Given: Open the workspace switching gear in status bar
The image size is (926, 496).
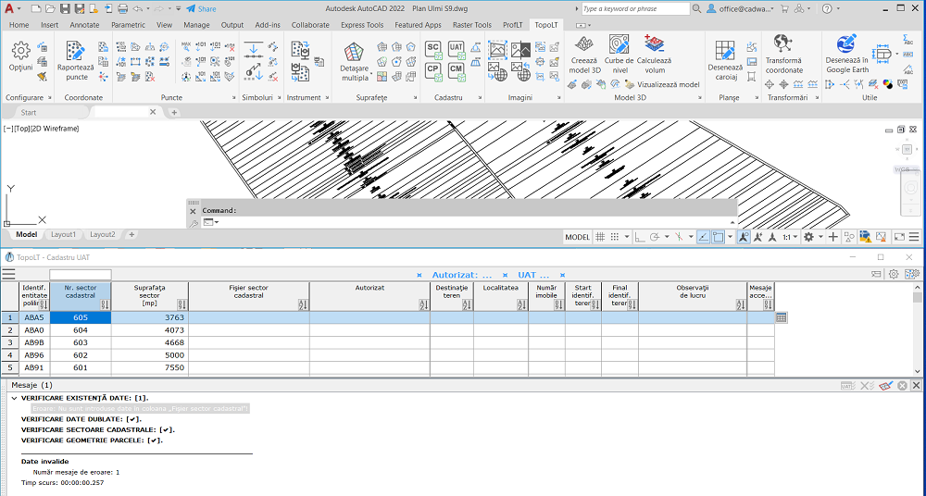Looking at the screenshot, I should click(x=808, y=237).
